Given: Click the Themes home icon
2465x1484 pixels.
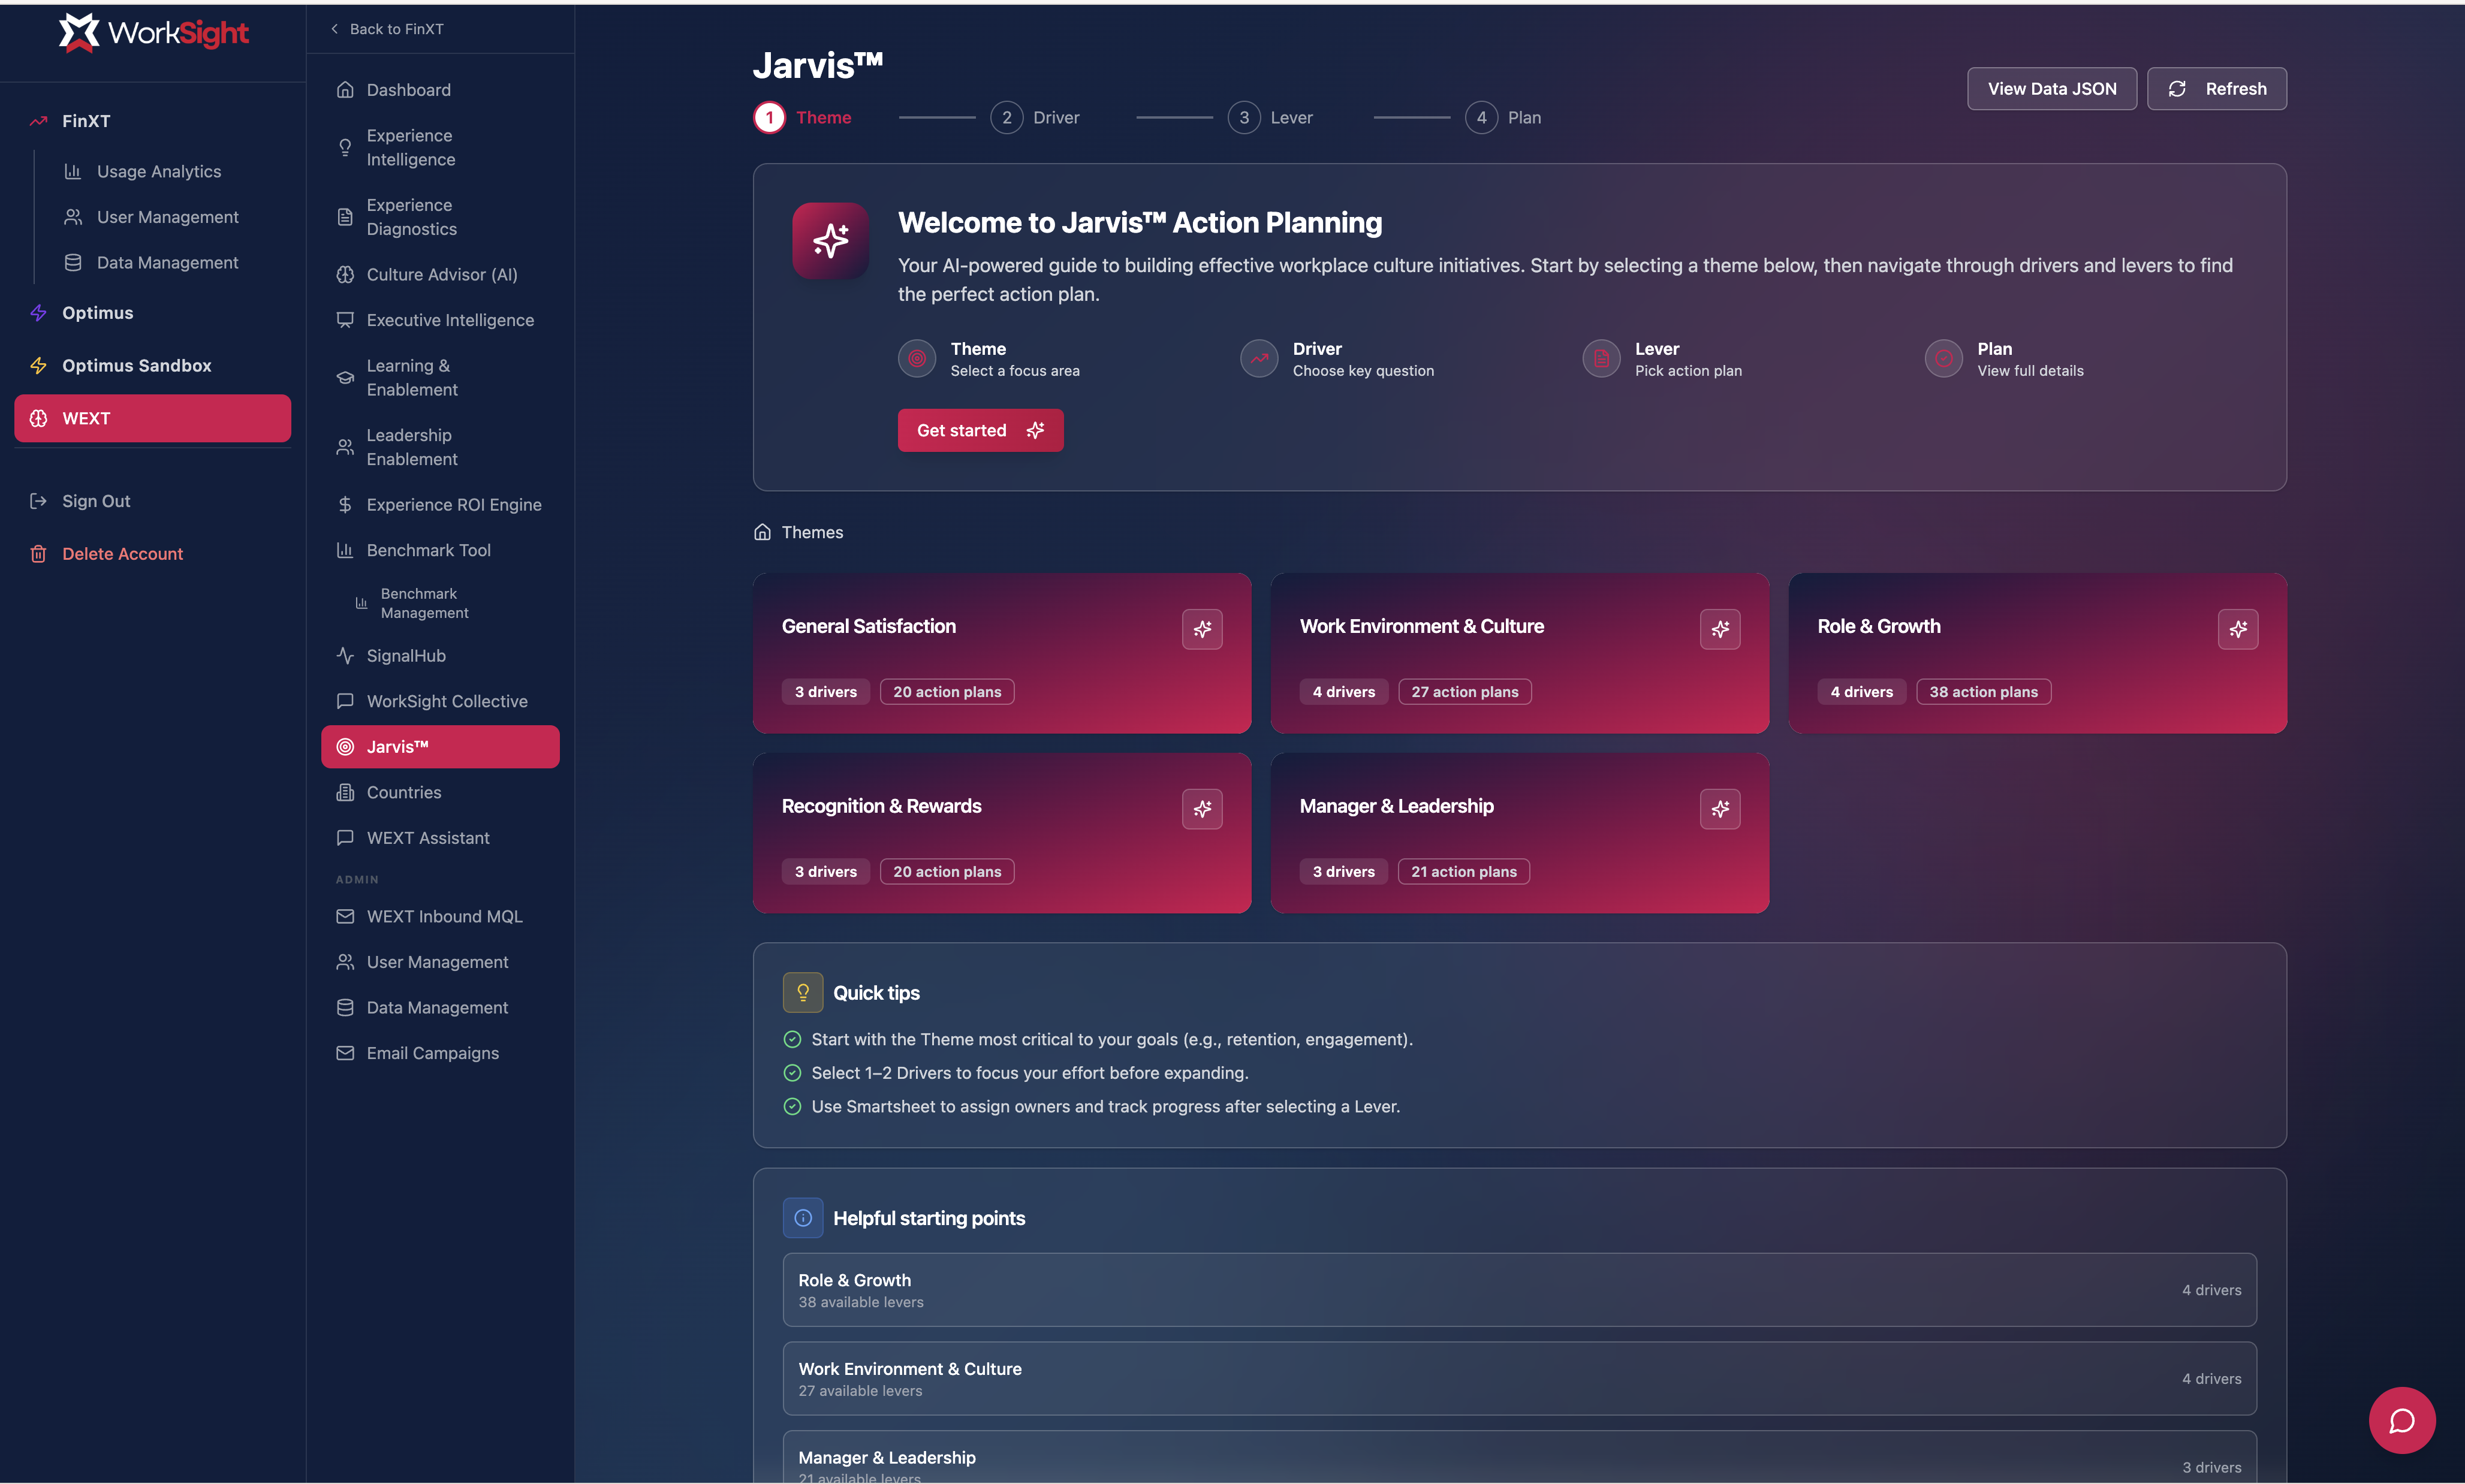Looking at the screenshot, I should [762, 532].
